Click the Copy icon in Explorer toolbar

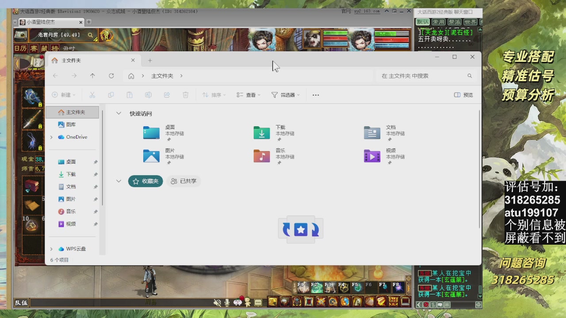coord(111,95)
